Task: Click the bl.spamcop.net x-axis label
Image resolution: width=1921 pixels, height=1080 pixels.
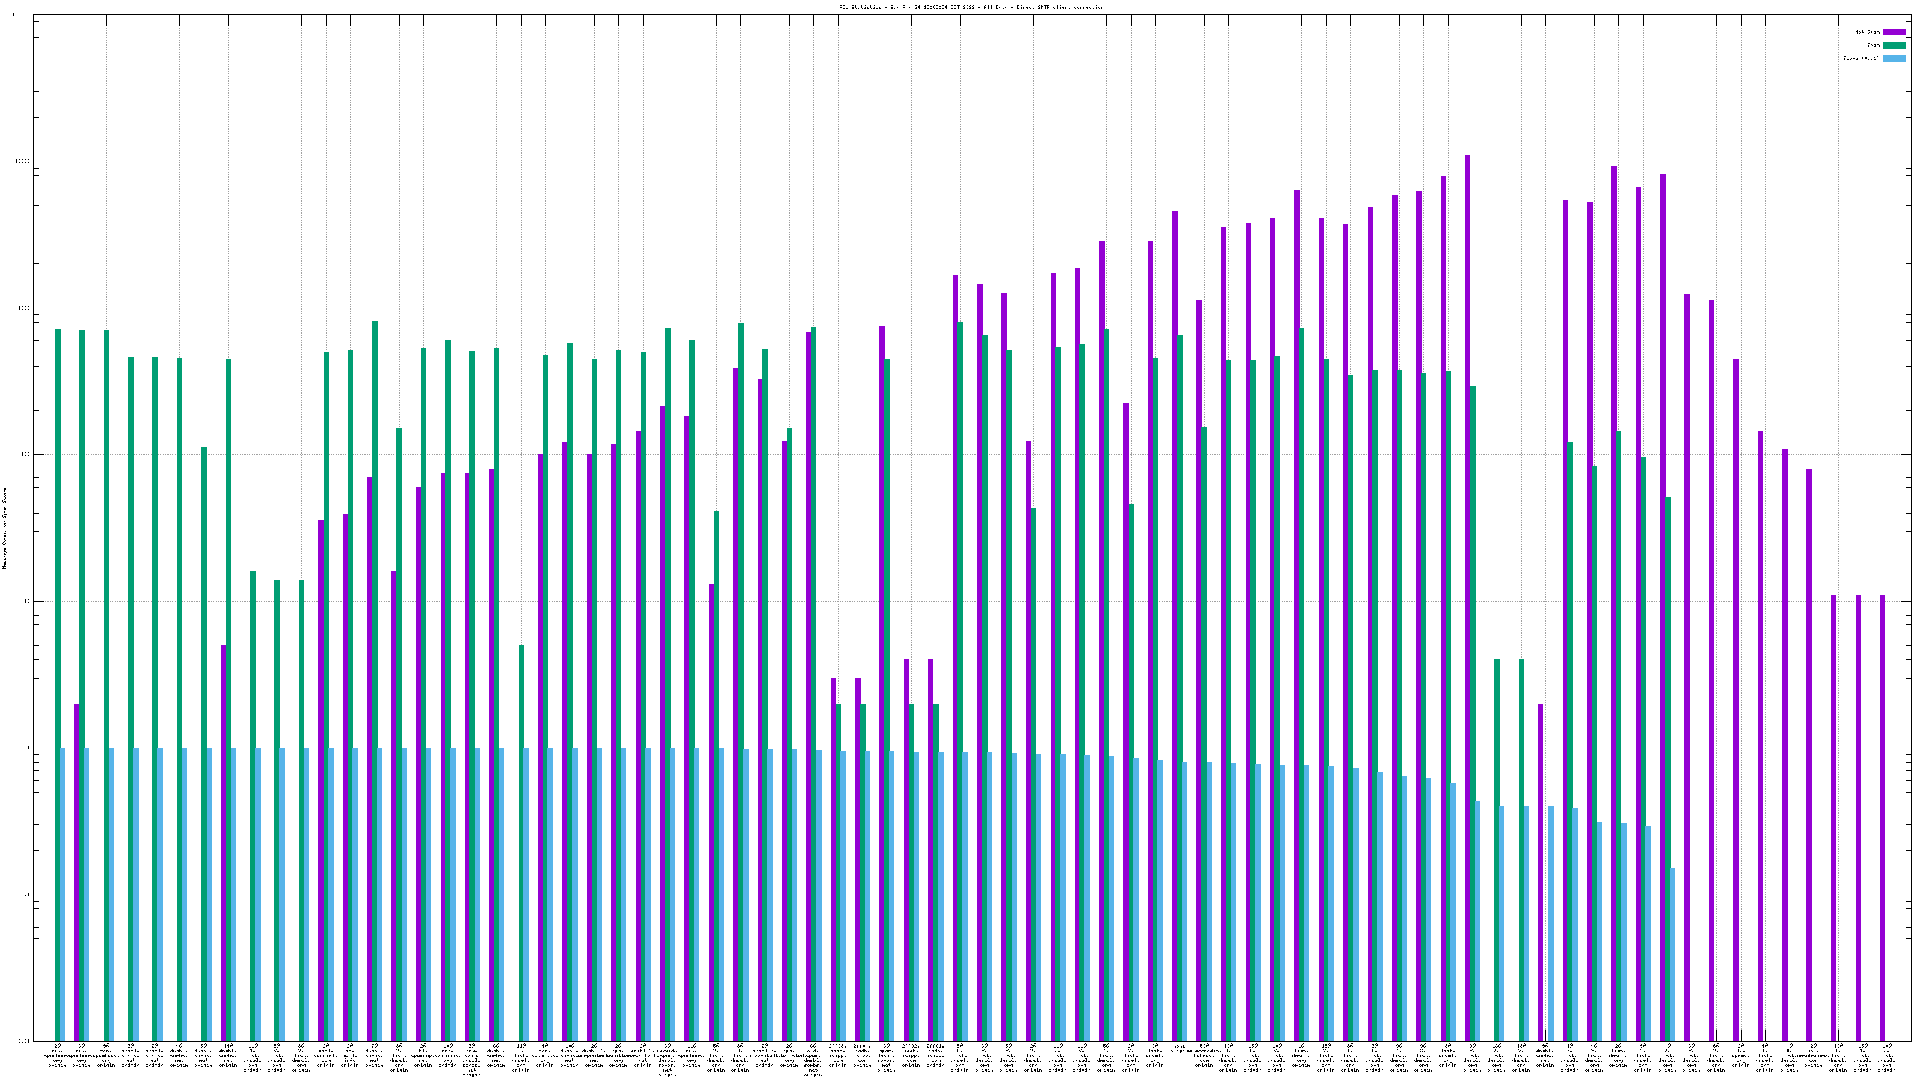Action: coord(423,1055)
